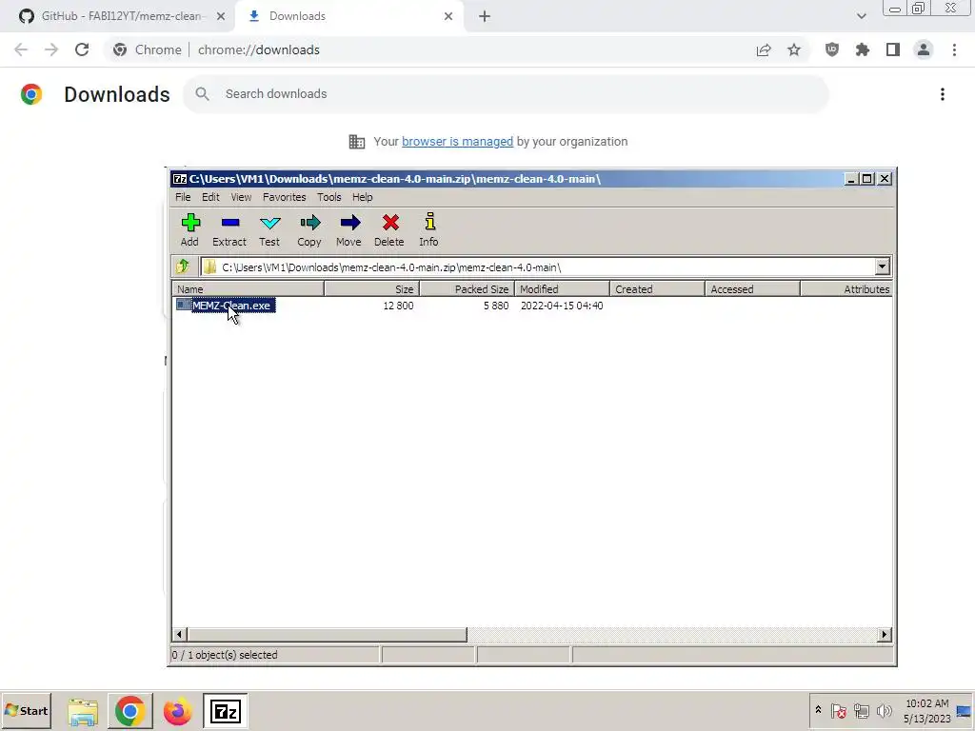Image resolution: width=975 pixels, height=731 pixels.
Task: Click the 7-Zip path input field
Action: coord(538,267)
